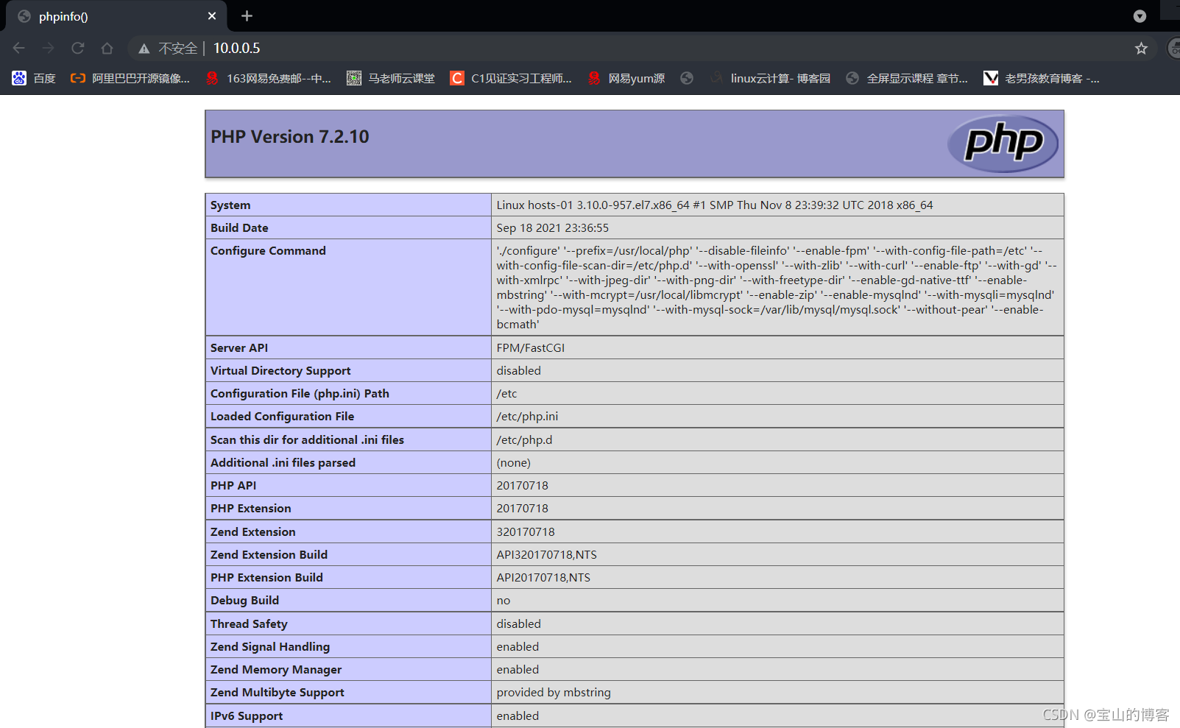Screen dimensions: 1180x728
Task: Click Additional .ini files parsed label
Action: [x=283, y=463]
